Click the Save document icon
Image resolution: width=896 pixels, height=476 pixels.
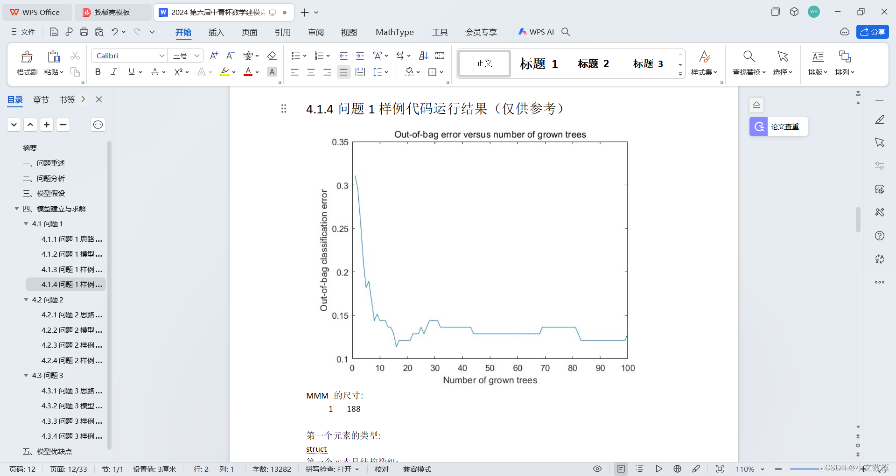pyautogui.click(x=54, y=32)
